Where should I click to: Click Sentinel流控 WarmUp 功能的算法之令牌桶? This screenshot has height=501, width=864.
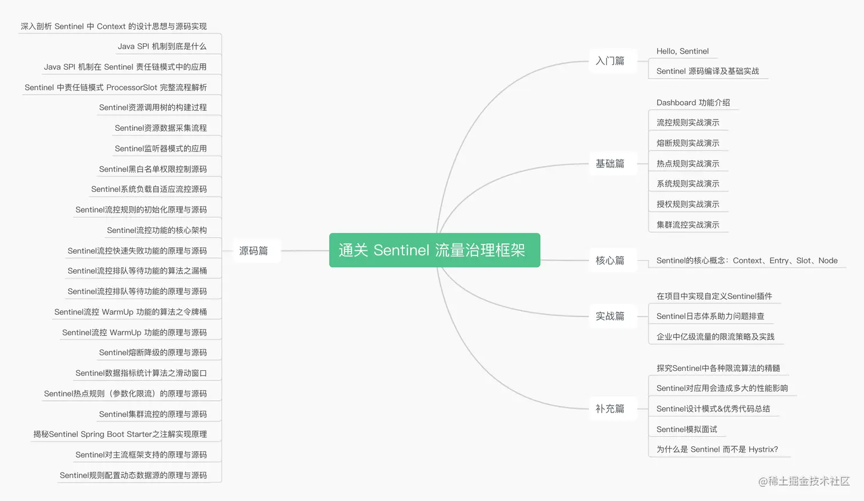coord(131,312)
